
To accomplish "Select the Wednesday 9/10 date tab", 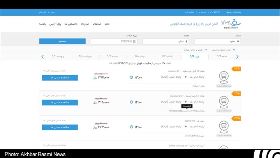I will (x=85, y=56).
